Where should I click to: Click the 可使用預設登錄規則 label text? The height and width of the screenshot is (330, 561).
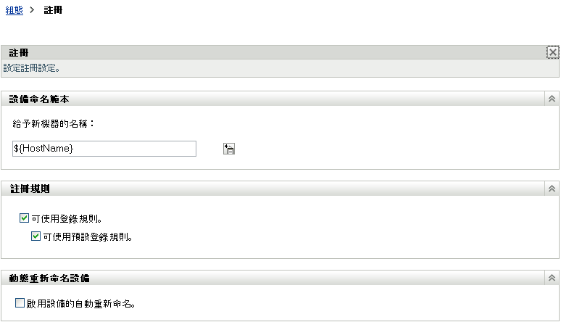tap(88, 237)
